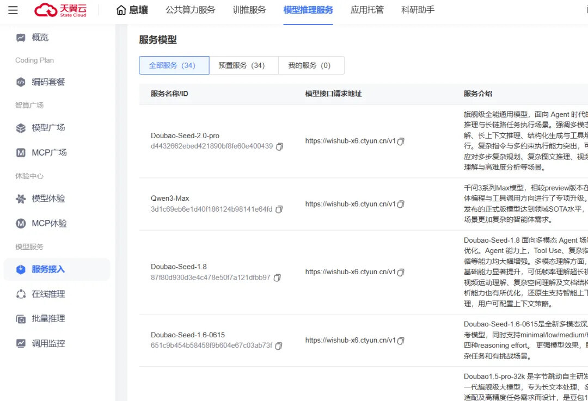
Task: Copy the Doubao-Seed-1.8 service ID
Action: click(x=277, y=277)
